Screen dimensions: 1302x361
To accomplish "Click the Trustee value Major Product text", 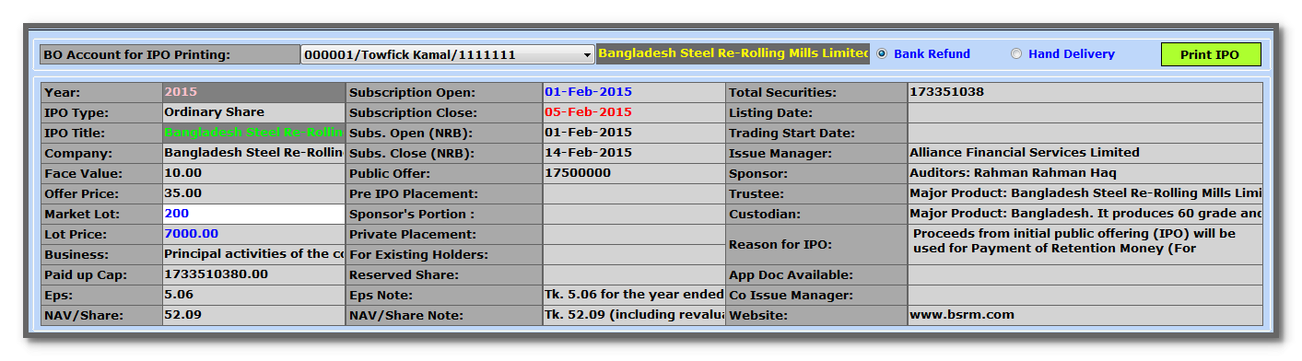I will click(x=1085, y=193).
